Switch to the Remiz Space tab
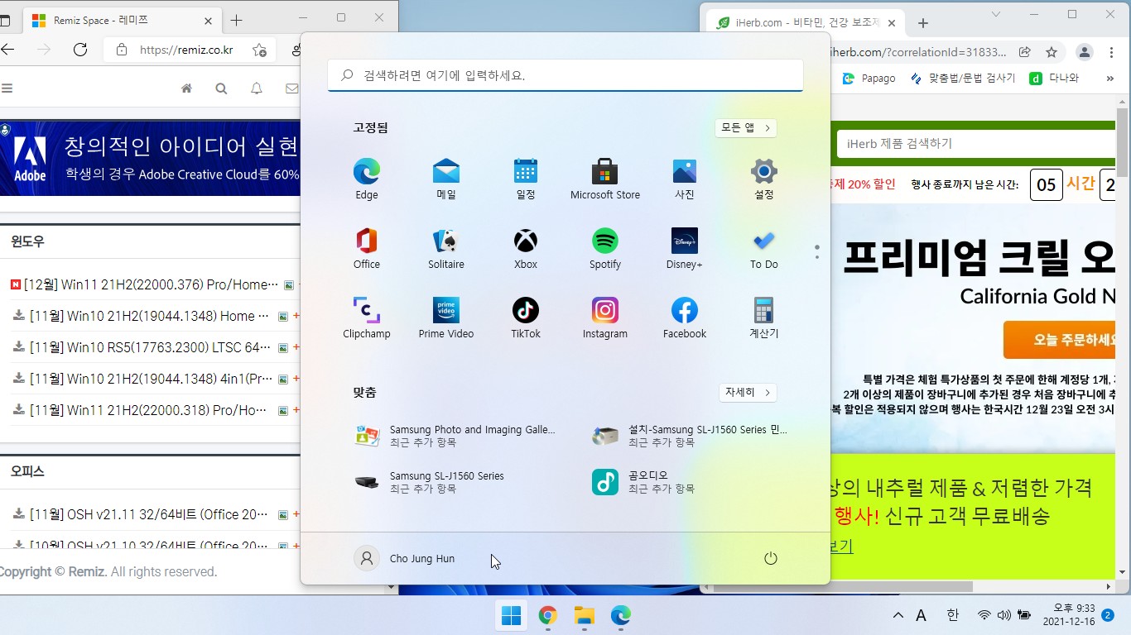This screenshot has height=635, width=1131. (121, 21)
